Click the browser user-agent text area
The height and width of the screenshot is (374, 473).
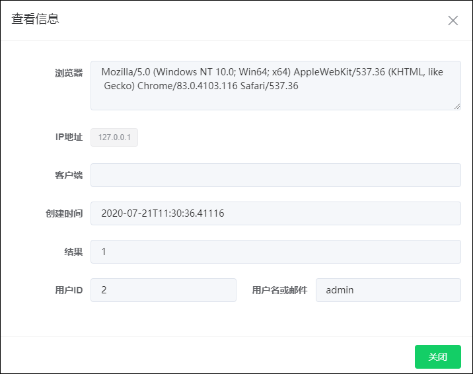tap(275, 86)
